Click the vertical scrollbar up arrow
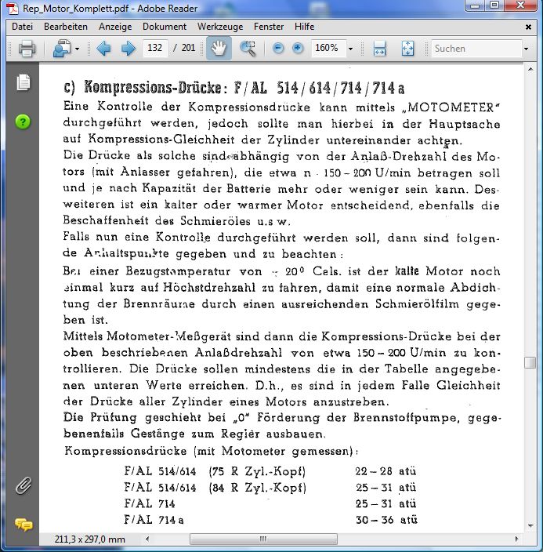 (x=530, y=69)
